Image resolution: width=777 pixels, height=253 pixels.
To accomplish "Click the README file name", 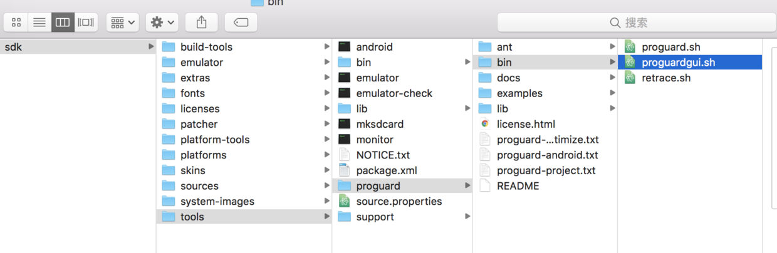I will pyautogui.click(x=518, y=186).
